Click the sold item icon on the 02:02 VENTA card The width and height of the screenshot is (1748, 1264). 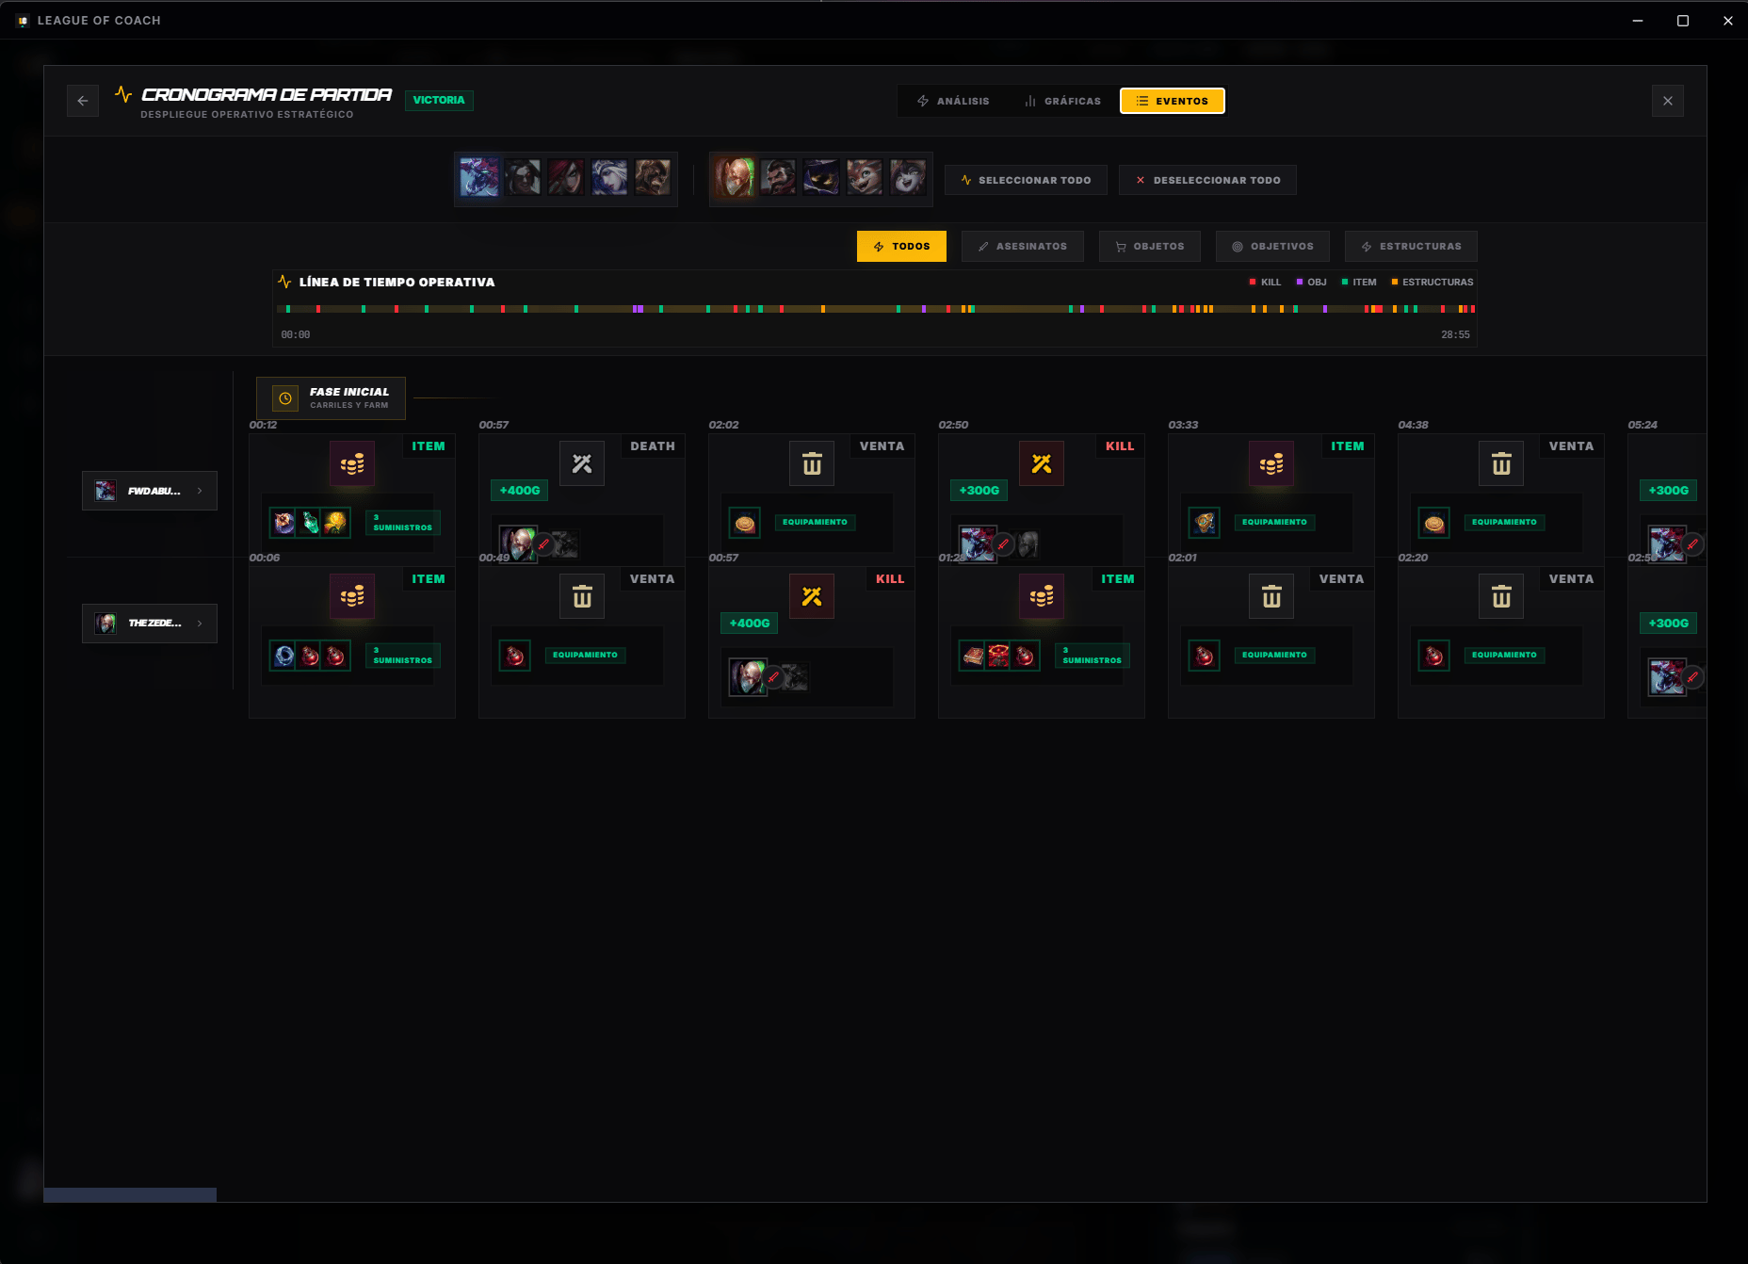745,523
